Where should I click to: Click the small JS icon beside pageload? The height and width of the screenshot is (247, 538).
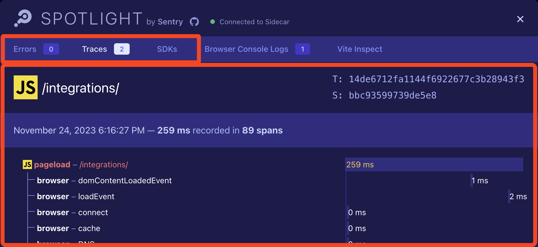27,164
